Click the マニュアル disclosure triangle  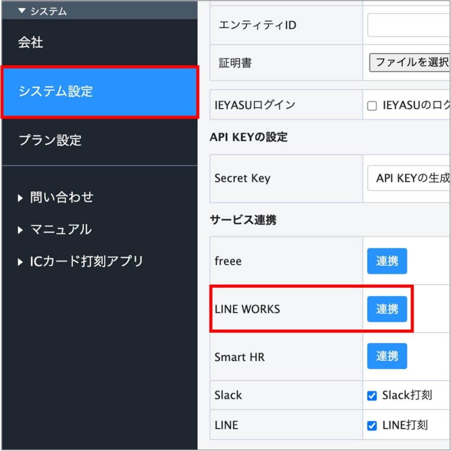[20, 230]
